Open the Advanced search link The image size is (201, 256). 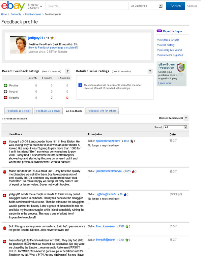(192, 6)
